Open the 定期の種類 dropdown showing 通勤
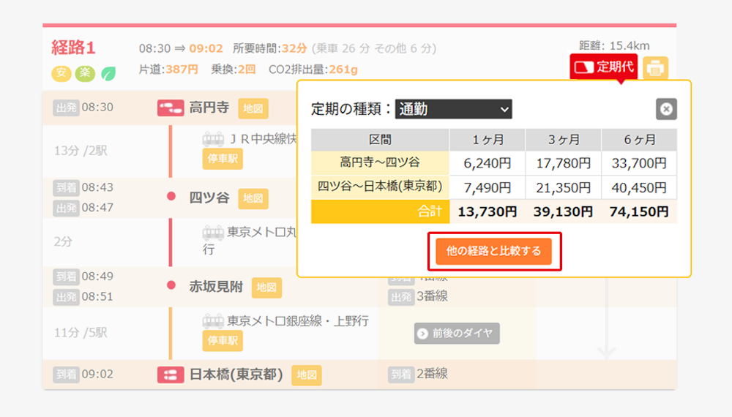This screenshot has height=417, width=732. 453,109
